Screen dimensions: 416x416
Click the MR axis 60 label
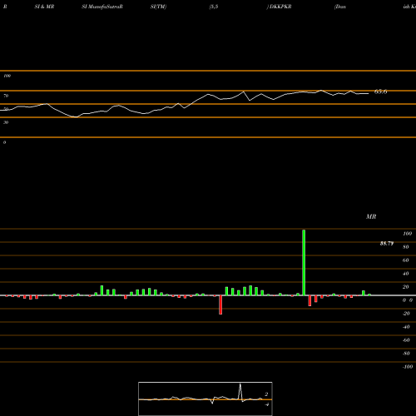point(406,260)
